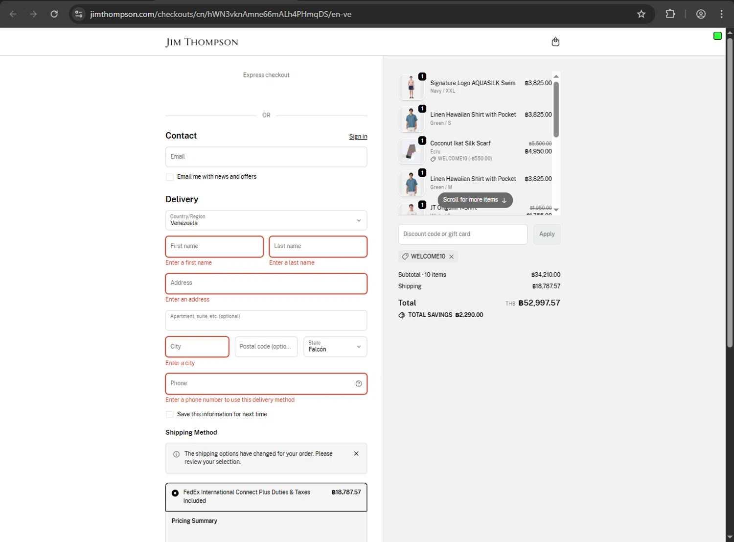This screenshot has width=734, height=542.
Task: Focus the Phone field
Action: point(266,384)
